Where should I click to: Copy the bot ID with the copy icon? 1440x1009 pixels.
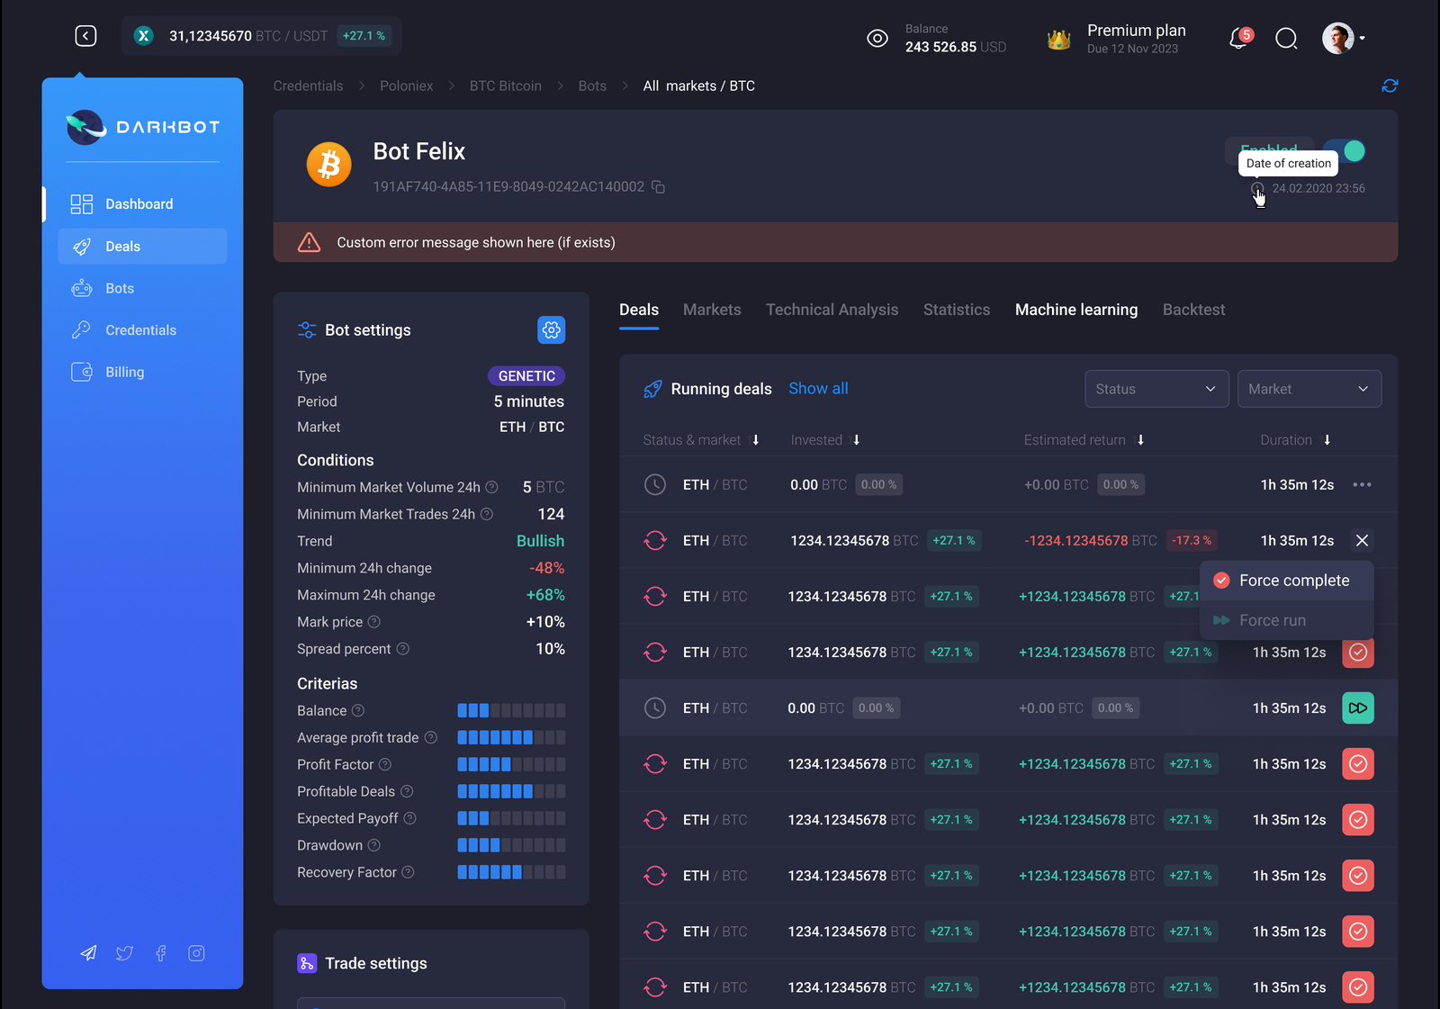659,187
